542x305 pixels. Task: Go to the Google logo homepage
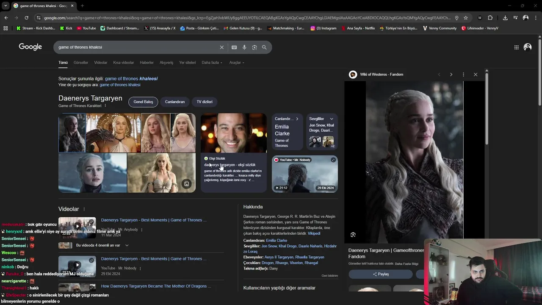tap(30, 47)
